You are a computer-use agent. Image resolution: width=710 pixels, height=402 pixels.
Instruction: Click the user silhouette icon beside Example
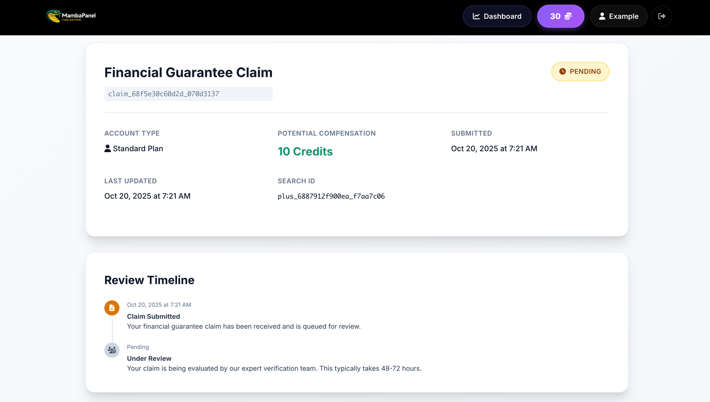[x=602, y=16]
